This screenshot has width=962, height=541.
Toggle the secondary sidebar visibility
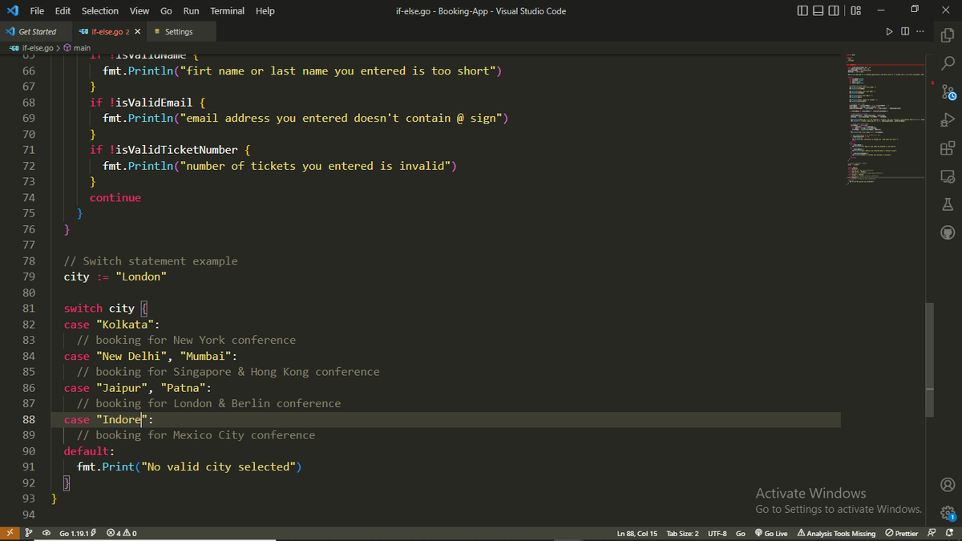834,10
